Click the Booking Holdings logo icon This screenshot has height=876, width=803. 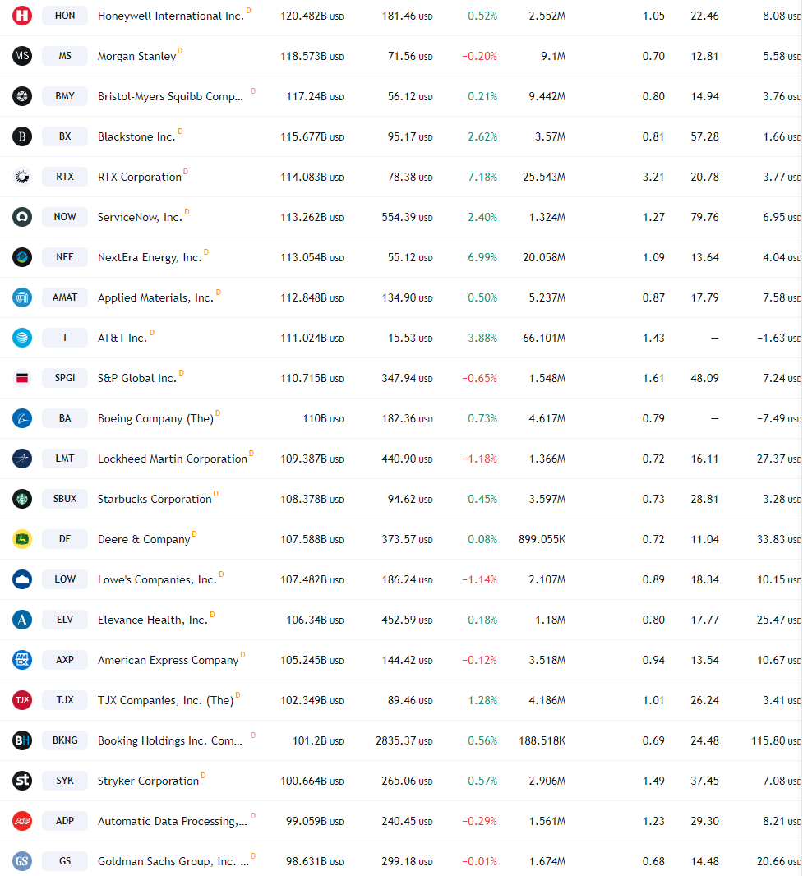pos(22,740)
